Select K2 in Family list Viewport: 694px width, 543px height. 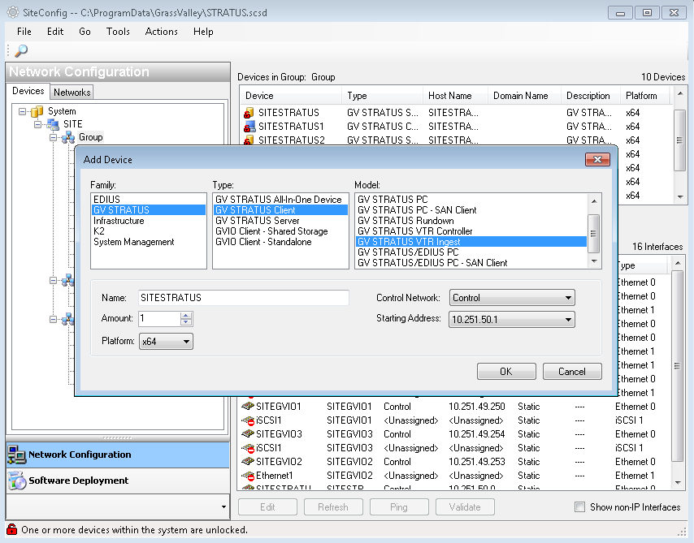click(x=149, y=231)
